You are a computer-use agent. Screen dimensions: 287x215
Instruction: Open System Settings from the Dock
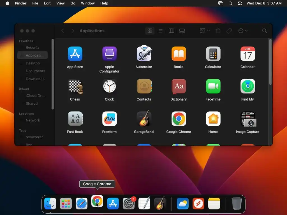tap(129, 204)
